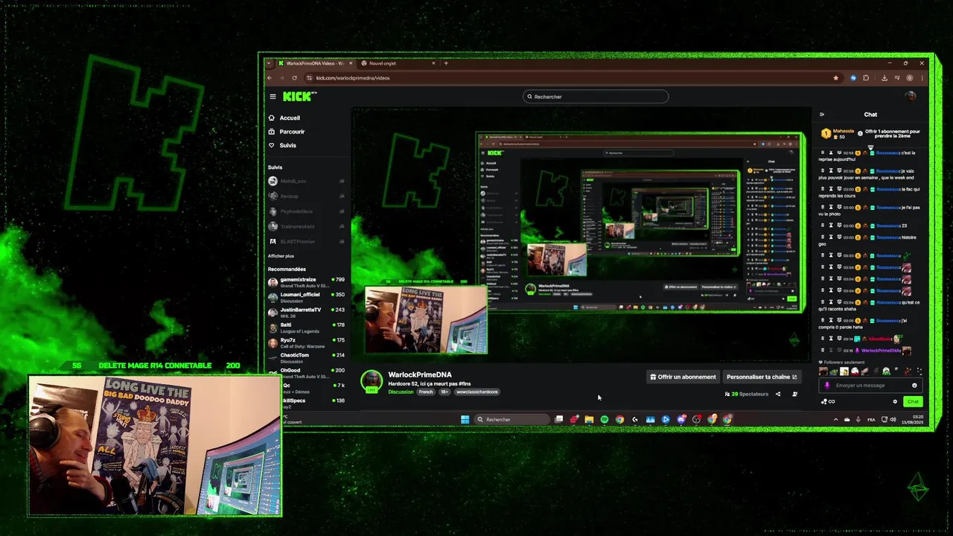Open File Explorer from the taskbar
This screenshot has width=953, height=536.
(589, 419)
